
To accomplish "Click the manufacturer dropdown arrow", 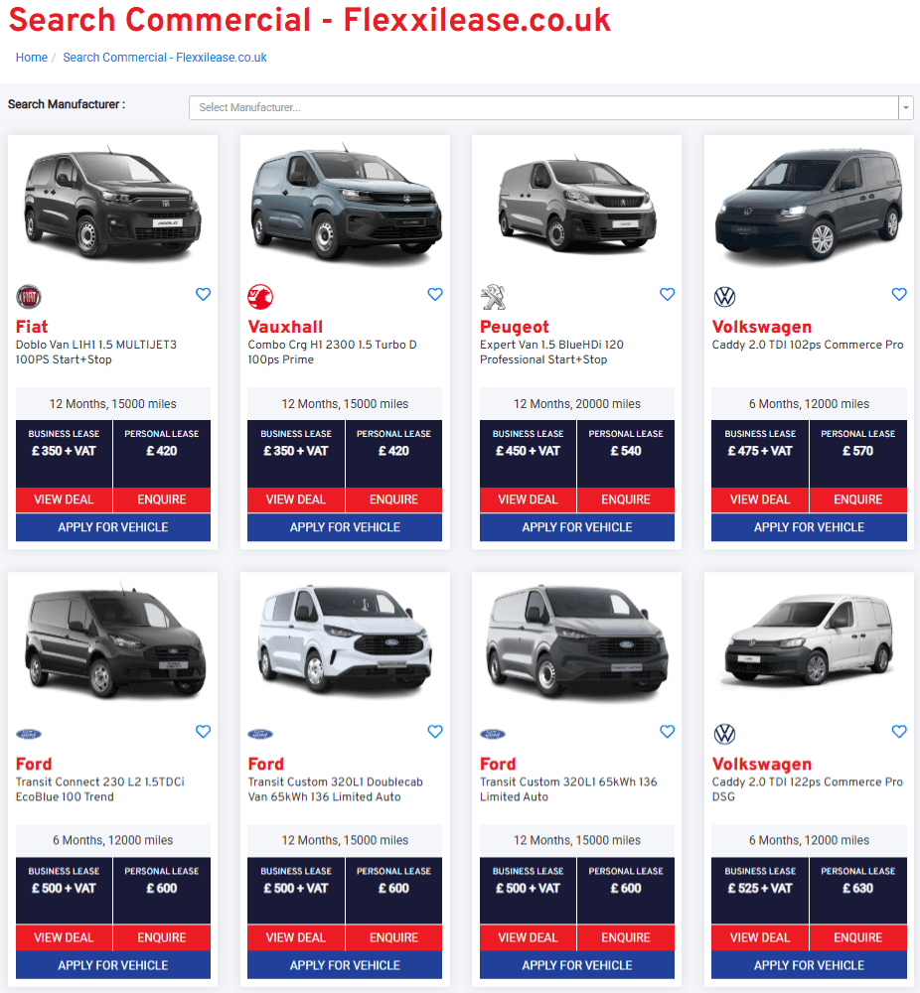I will pyautogui.click(x=905, y=107).
